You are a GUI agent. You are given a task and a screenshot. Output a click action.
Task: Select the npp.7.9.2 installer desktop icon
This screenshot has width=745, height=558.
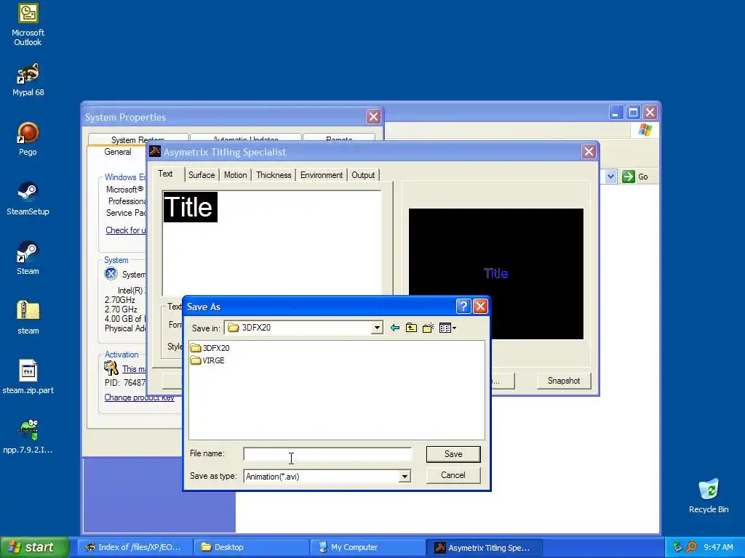(28, 437)
